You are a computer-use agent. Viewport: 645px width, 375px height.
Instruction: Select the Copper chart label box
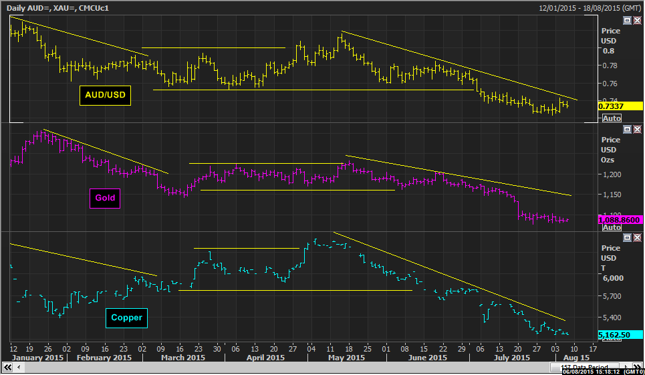pos(127,318)
